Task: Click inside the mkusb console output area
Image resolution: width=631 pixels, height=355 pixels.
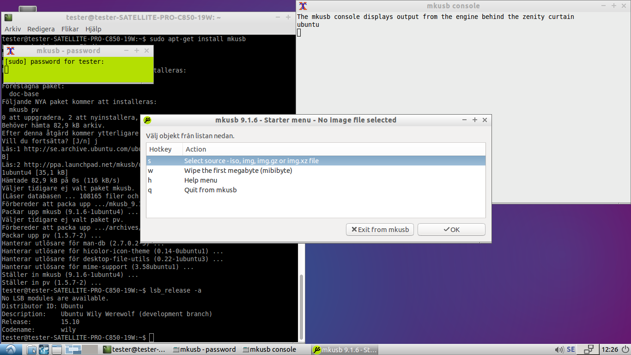Action: [463, 107]
